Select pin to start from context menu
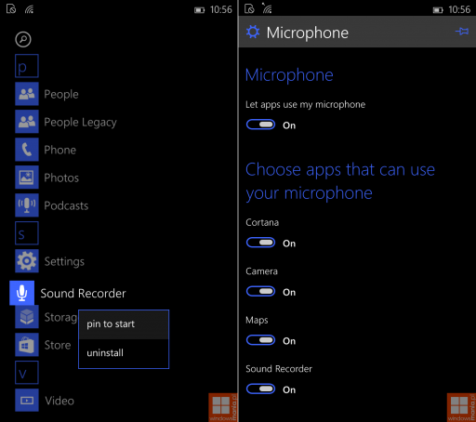 point(124,324)
